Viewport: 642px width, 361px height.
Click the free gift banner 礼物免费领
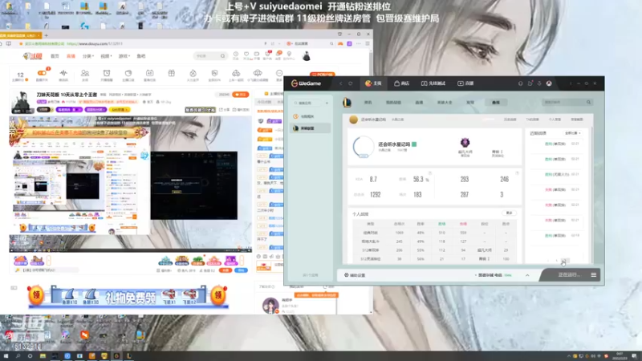click(x=128, y=296)
